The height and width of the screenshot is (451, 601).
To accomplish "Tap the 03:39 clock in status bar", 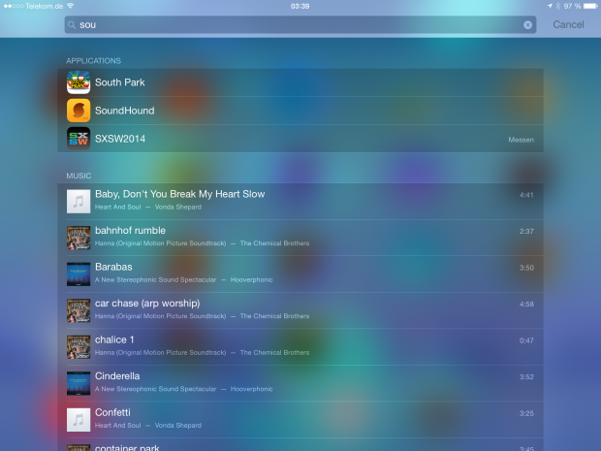I will click(300, 6).
